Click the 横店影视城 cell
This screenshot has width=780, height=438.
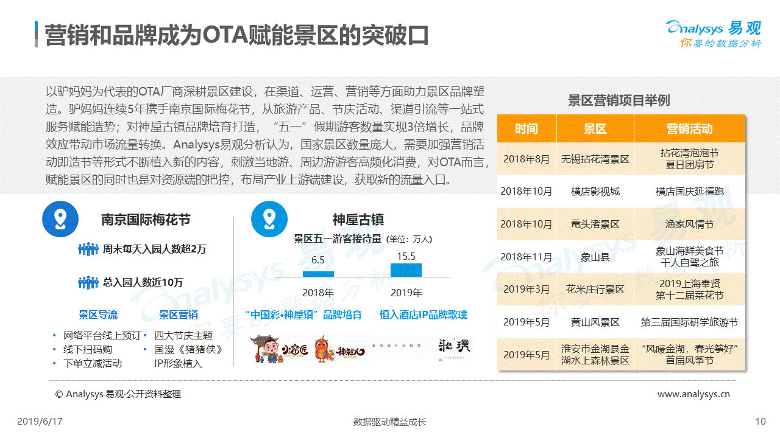(595, 192)
